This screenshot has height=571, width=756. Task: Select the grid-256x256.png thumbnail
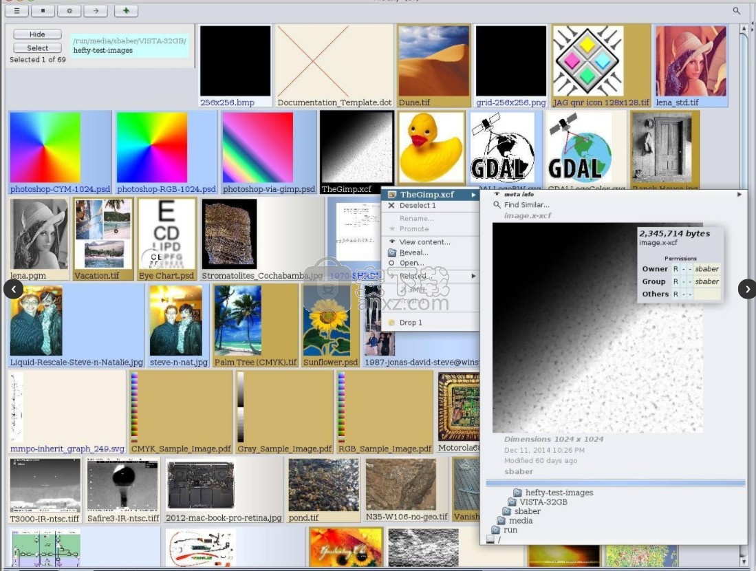[511, 61]
